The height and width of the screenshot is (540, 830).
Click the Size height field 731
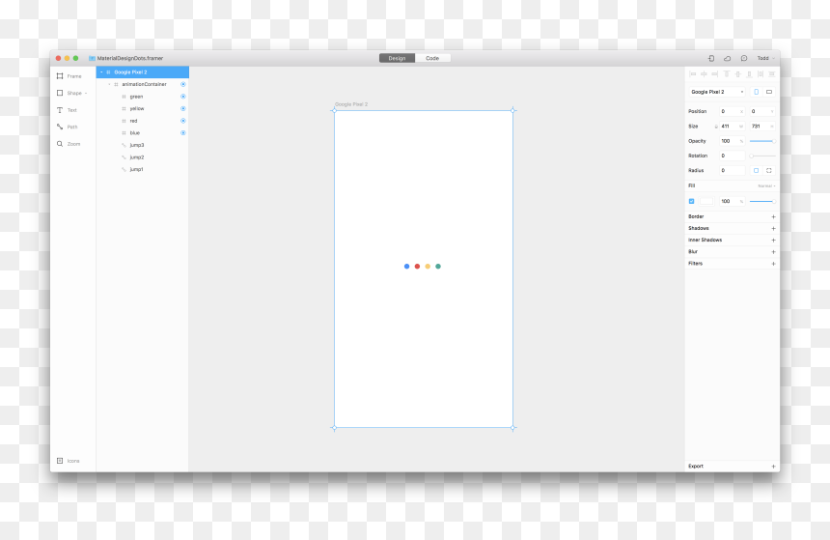762,127
